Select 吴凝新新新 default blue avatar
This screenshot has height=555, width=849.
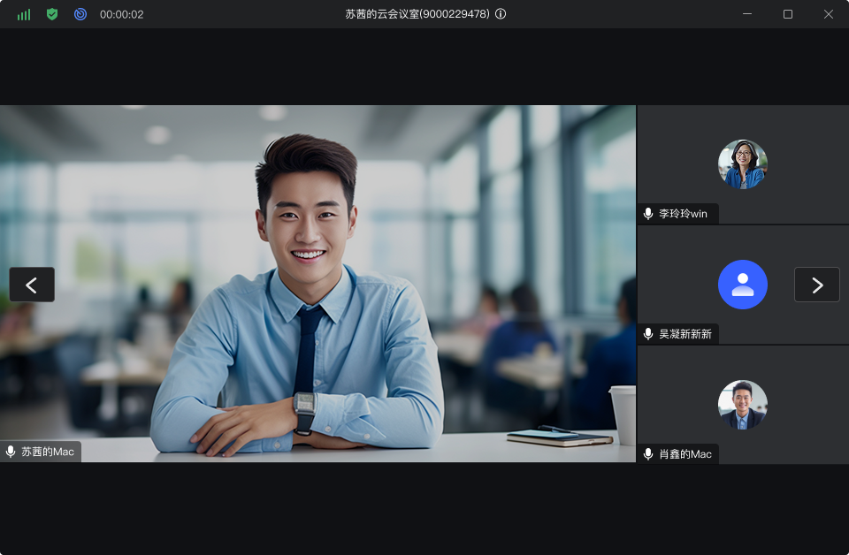pyautogui.click(x=742, y=285)
